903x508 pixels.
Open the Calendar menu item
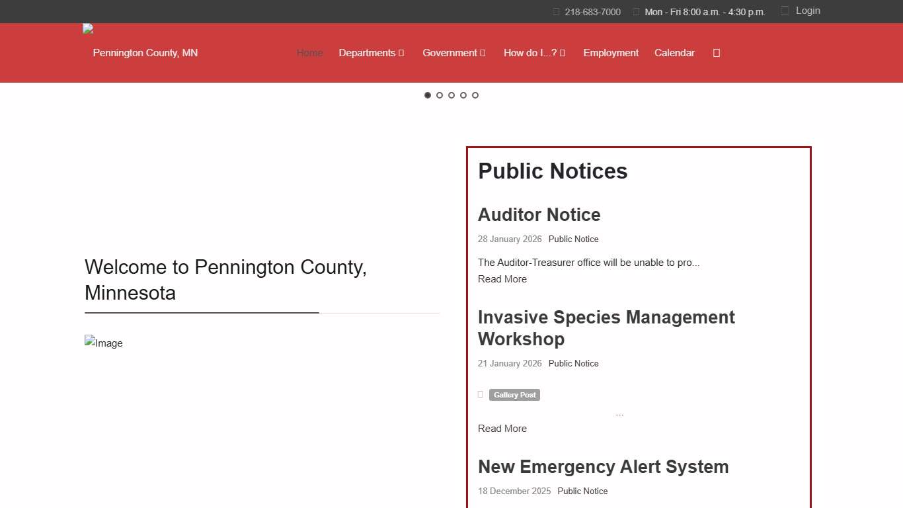pyautogui.click(x=674, y=53)
